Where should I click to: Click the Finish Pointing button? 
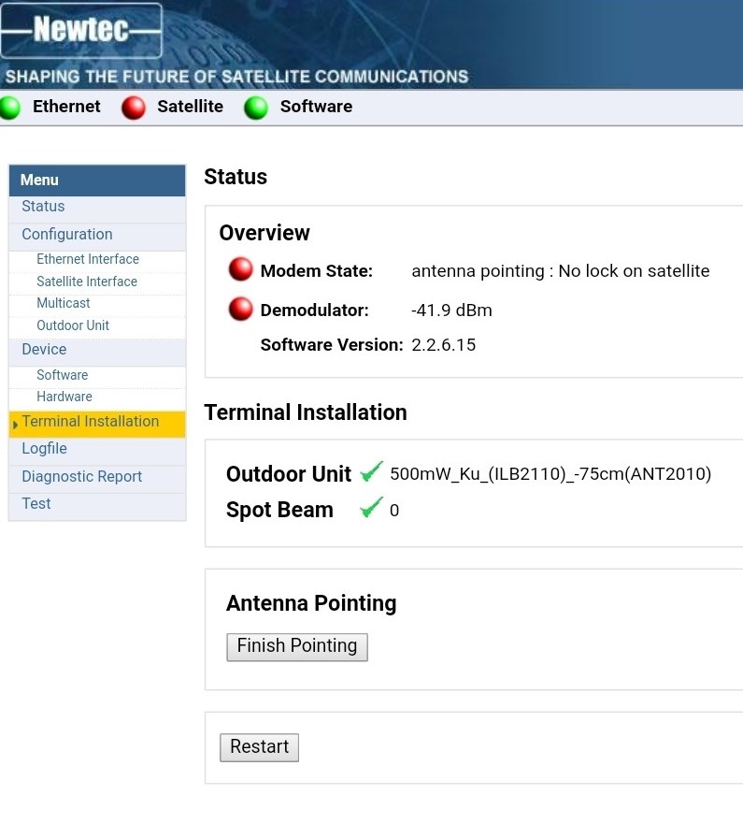(x=297, y=647)
